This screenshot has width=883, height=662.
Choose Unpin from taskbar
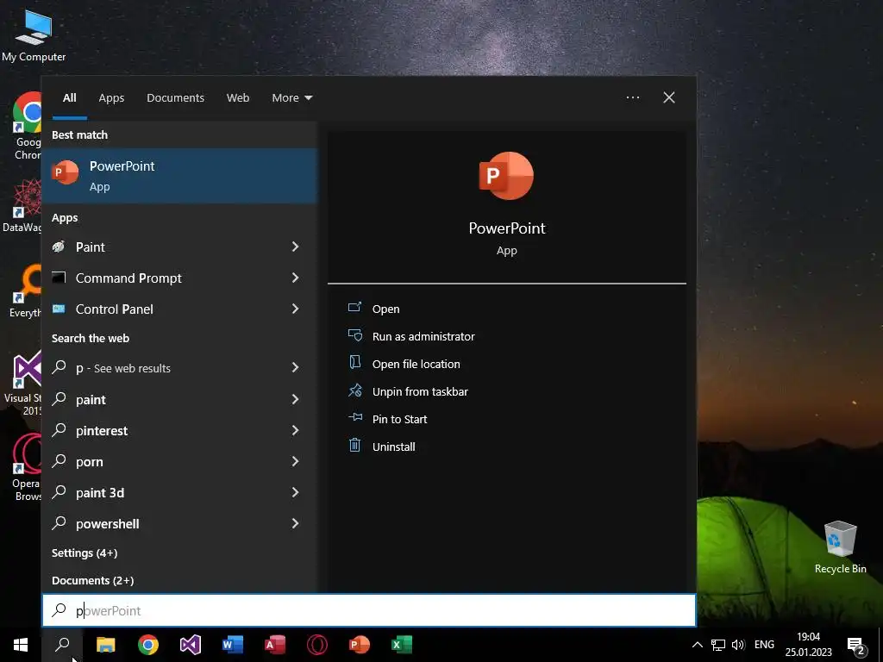[x=420, y=392]
